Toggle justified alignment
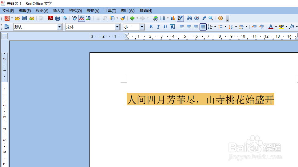Image resolution: width=298 pixels, height=167 pixels. click(x=203, y=27)
